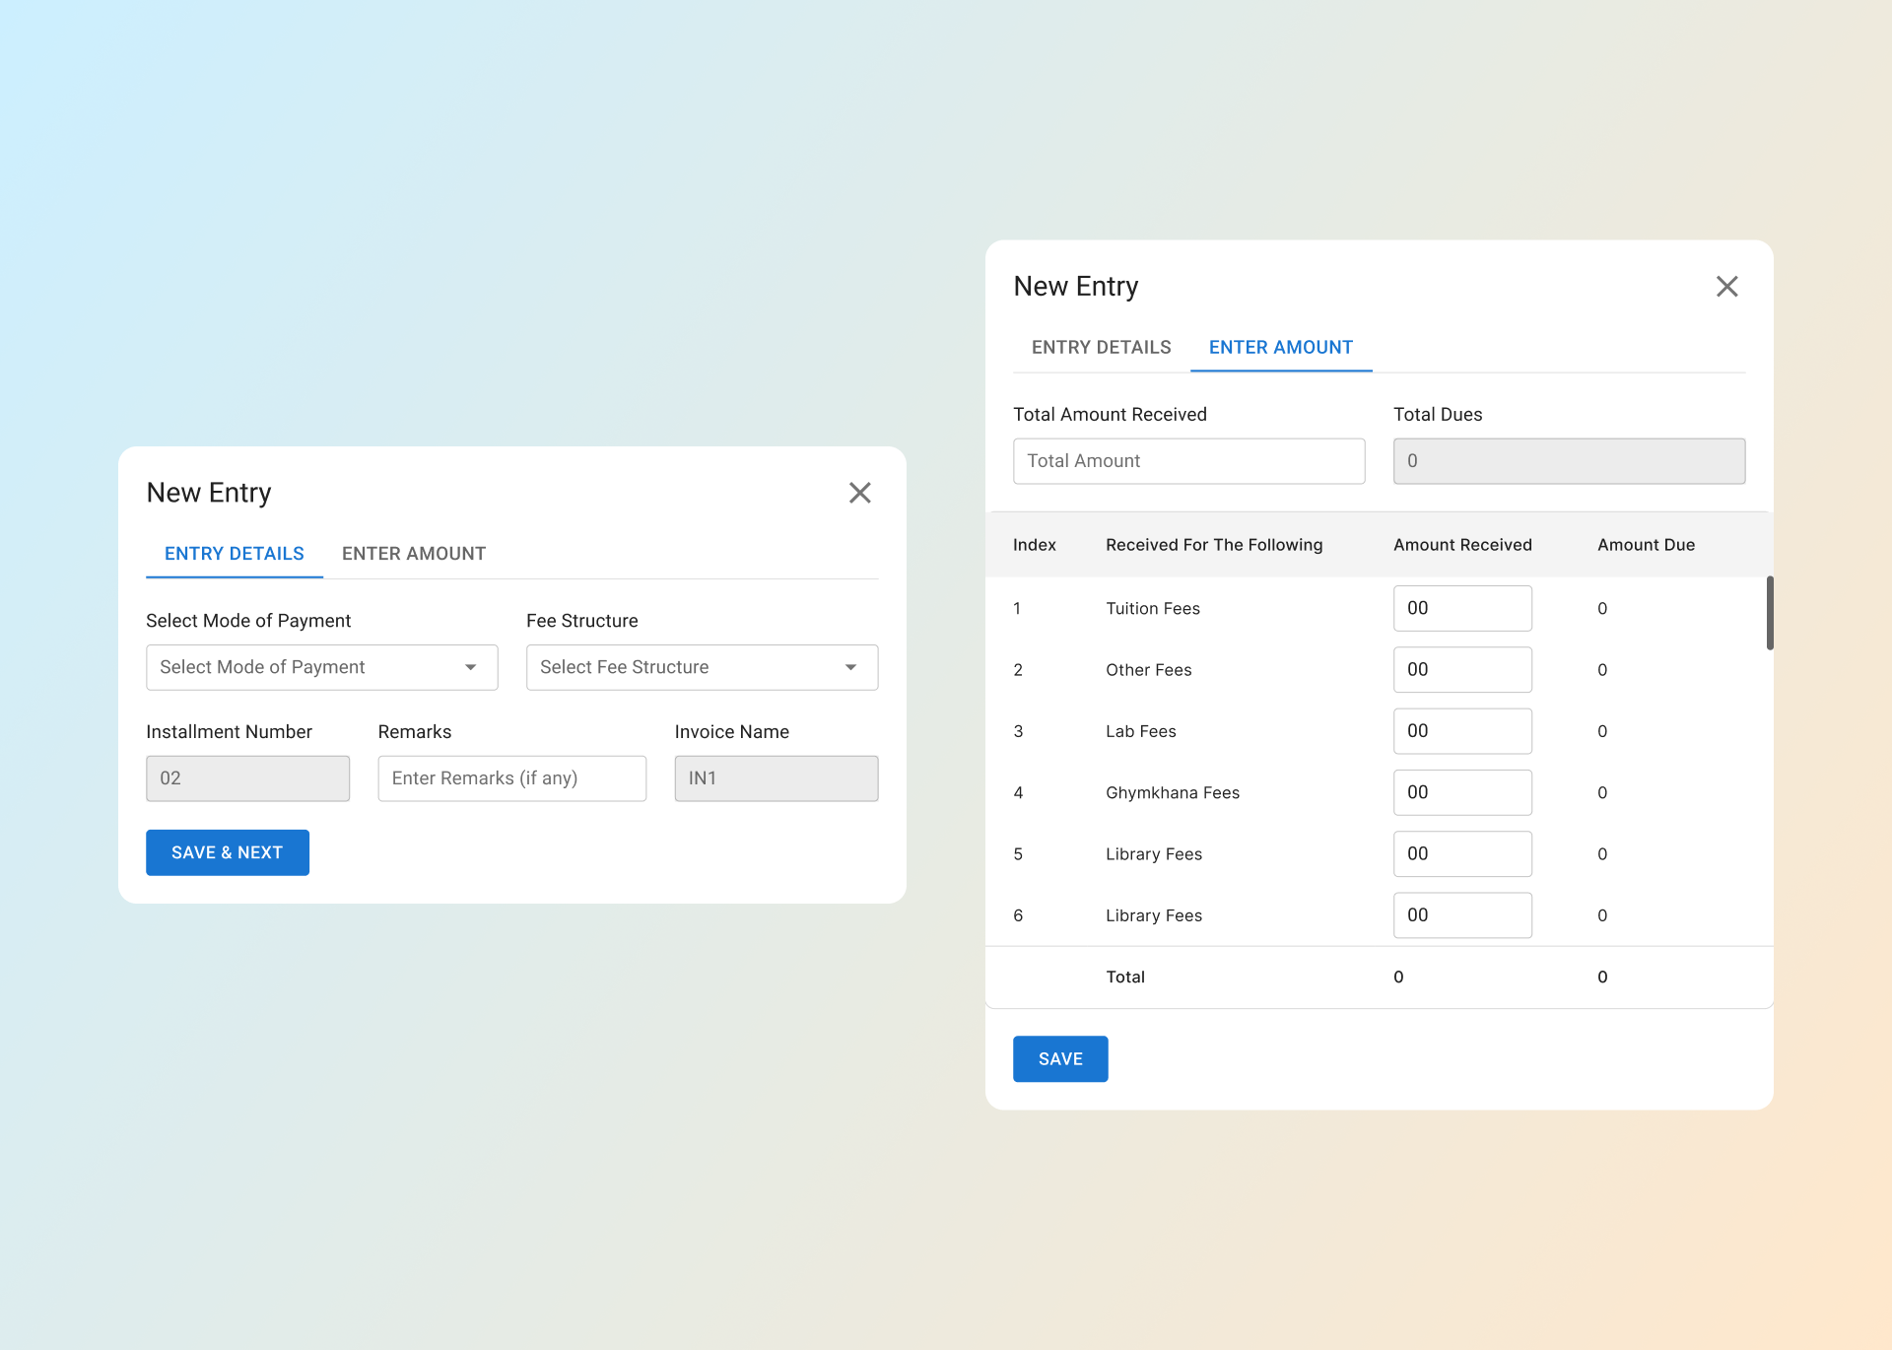Switch to Entry Details tab in left dialog
The width and height of the screenshot is (1892, 1350).
[235, 554]
